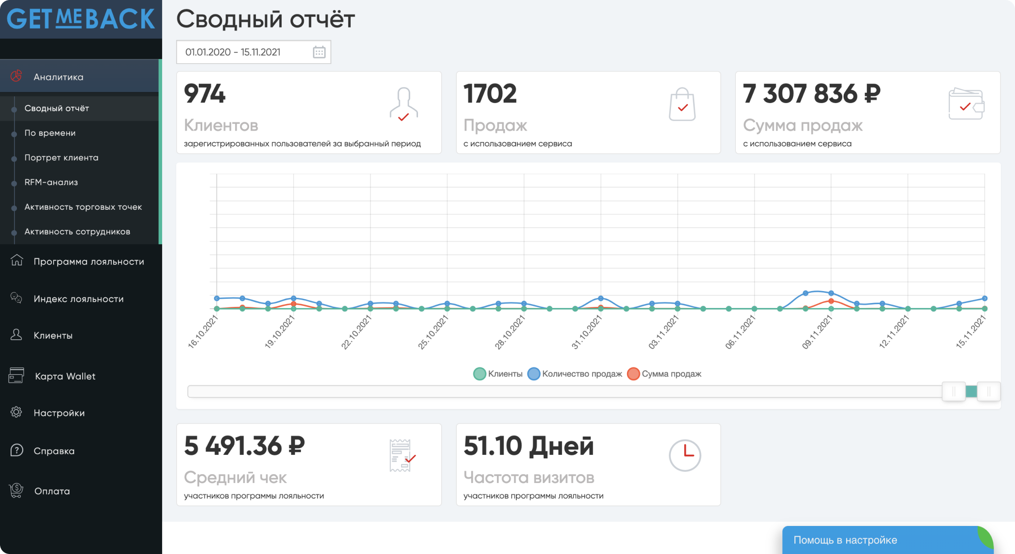The image size is (1015, 554).
Task: Click the Wallet card icon
Action: pos(16,375)
